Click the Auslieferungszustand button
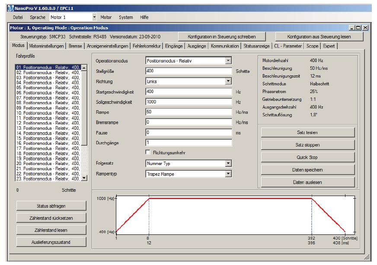The image size is (377, 265). tap(51, 242)
